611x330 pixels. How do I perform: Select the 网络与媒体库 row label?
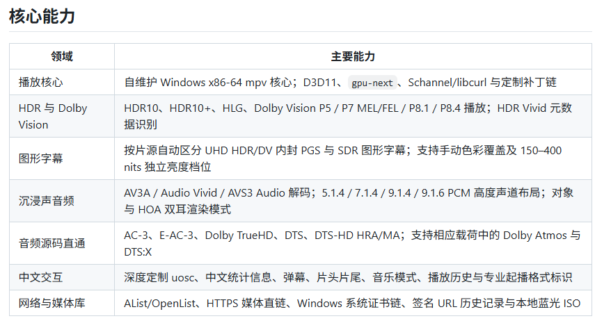coord(51,303)
